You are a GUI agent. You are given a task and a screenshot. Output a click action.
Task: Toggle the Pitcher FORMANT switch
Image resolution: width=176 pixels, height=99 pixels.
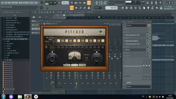coord(86,59)
